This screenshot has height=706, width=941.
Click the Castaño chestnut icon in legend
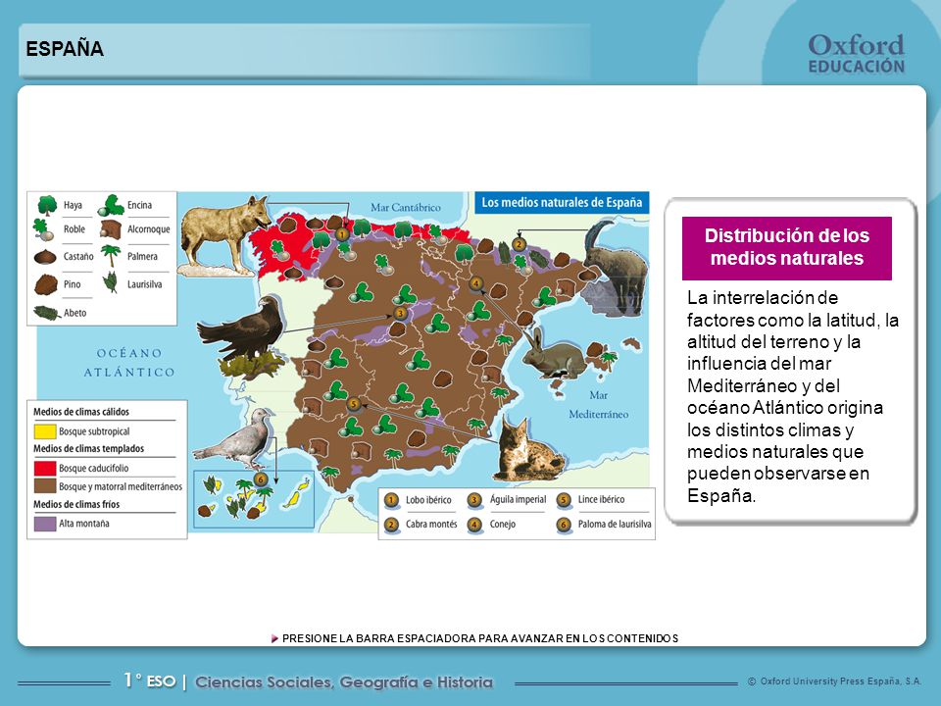point(45,257)
